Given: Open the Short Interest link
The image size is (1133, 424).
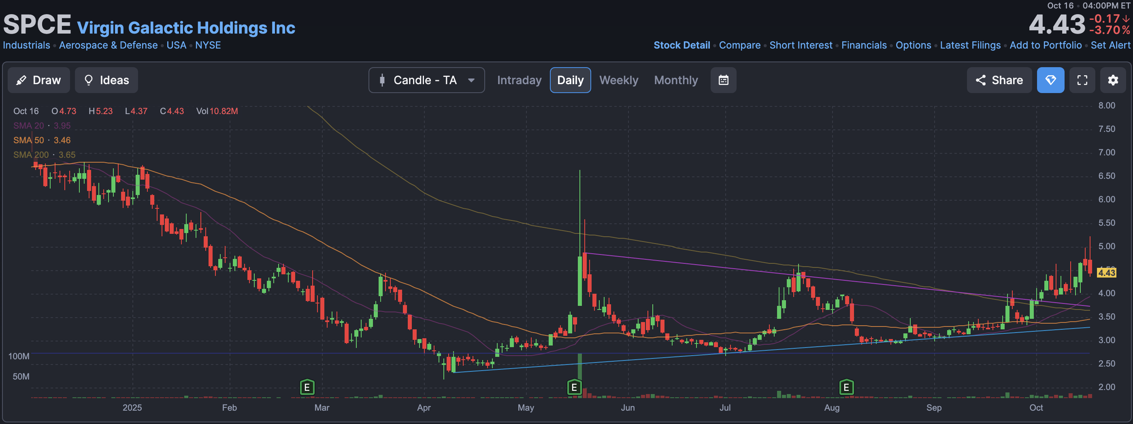Looking at the screenshot, I should tap(801, 45).
